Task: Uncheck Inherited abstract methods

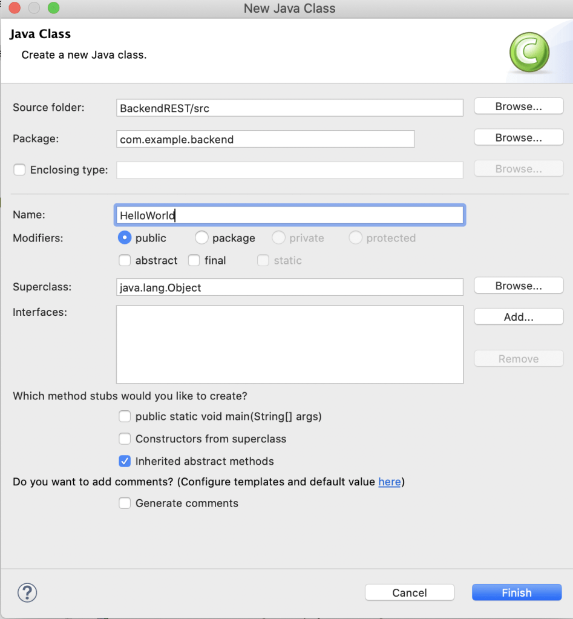Action: tap(125, 462)
